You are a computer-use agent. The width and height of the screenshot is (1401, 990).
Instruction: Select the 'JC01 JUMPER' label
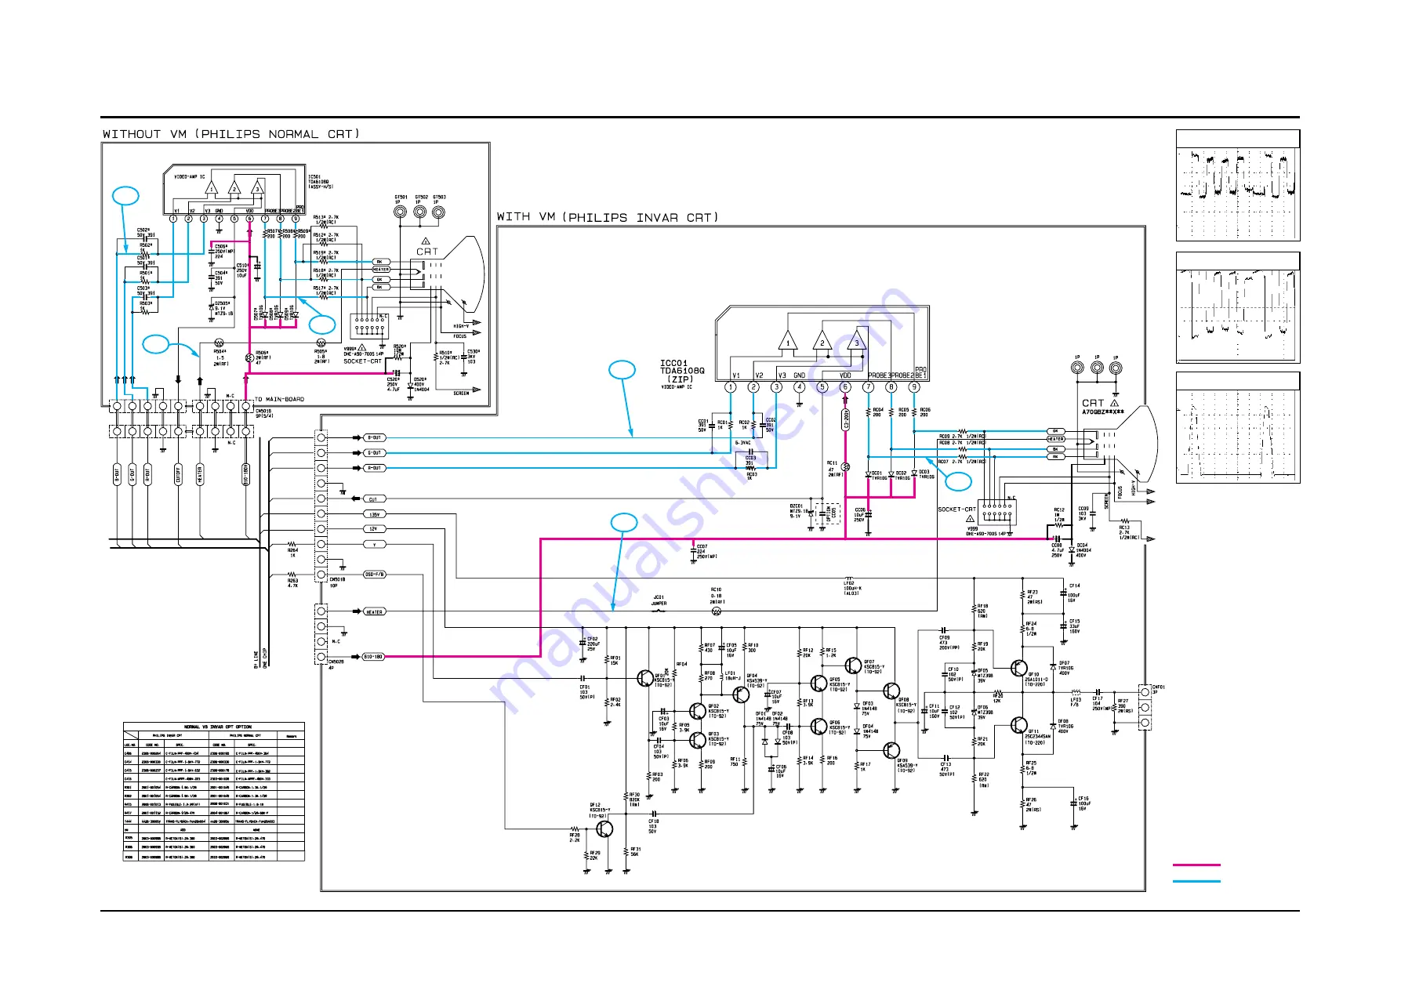pos(659,600)
